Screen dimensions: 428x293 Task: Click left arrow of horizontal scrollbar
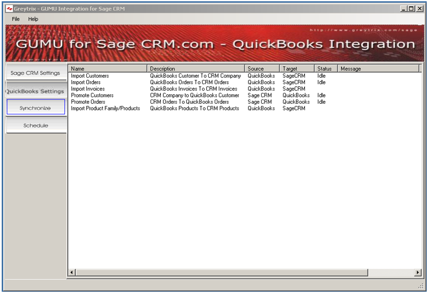tap(72, 272)
